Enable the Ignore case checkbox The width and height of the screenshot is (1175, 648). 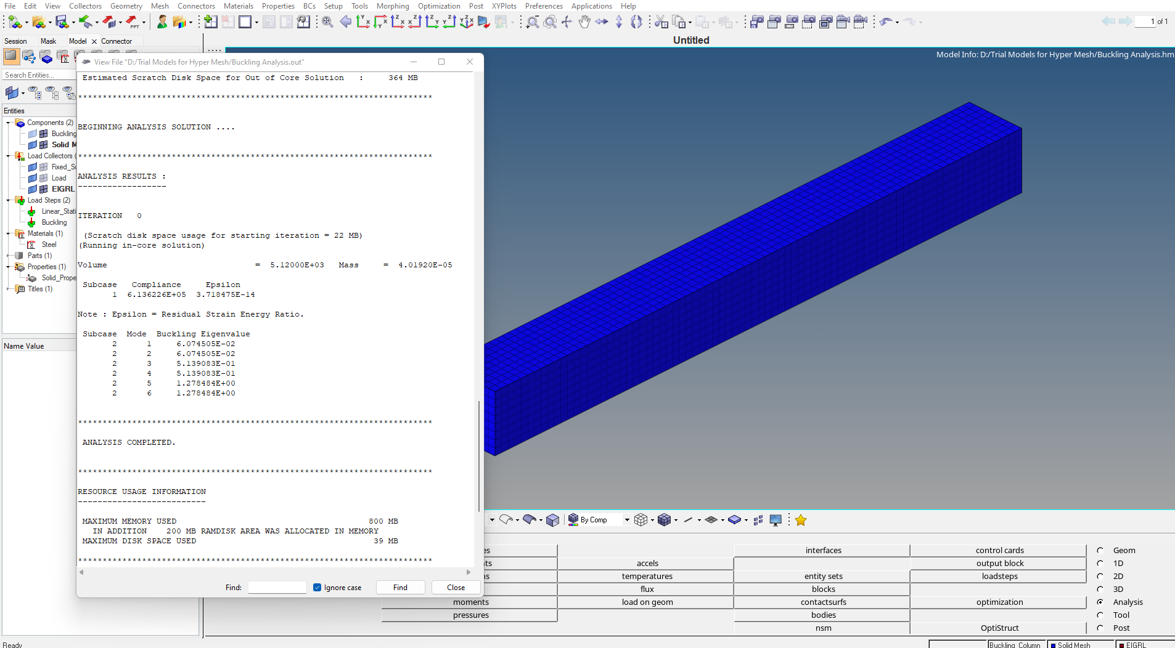pyautogui.click(x=317, y=587)
